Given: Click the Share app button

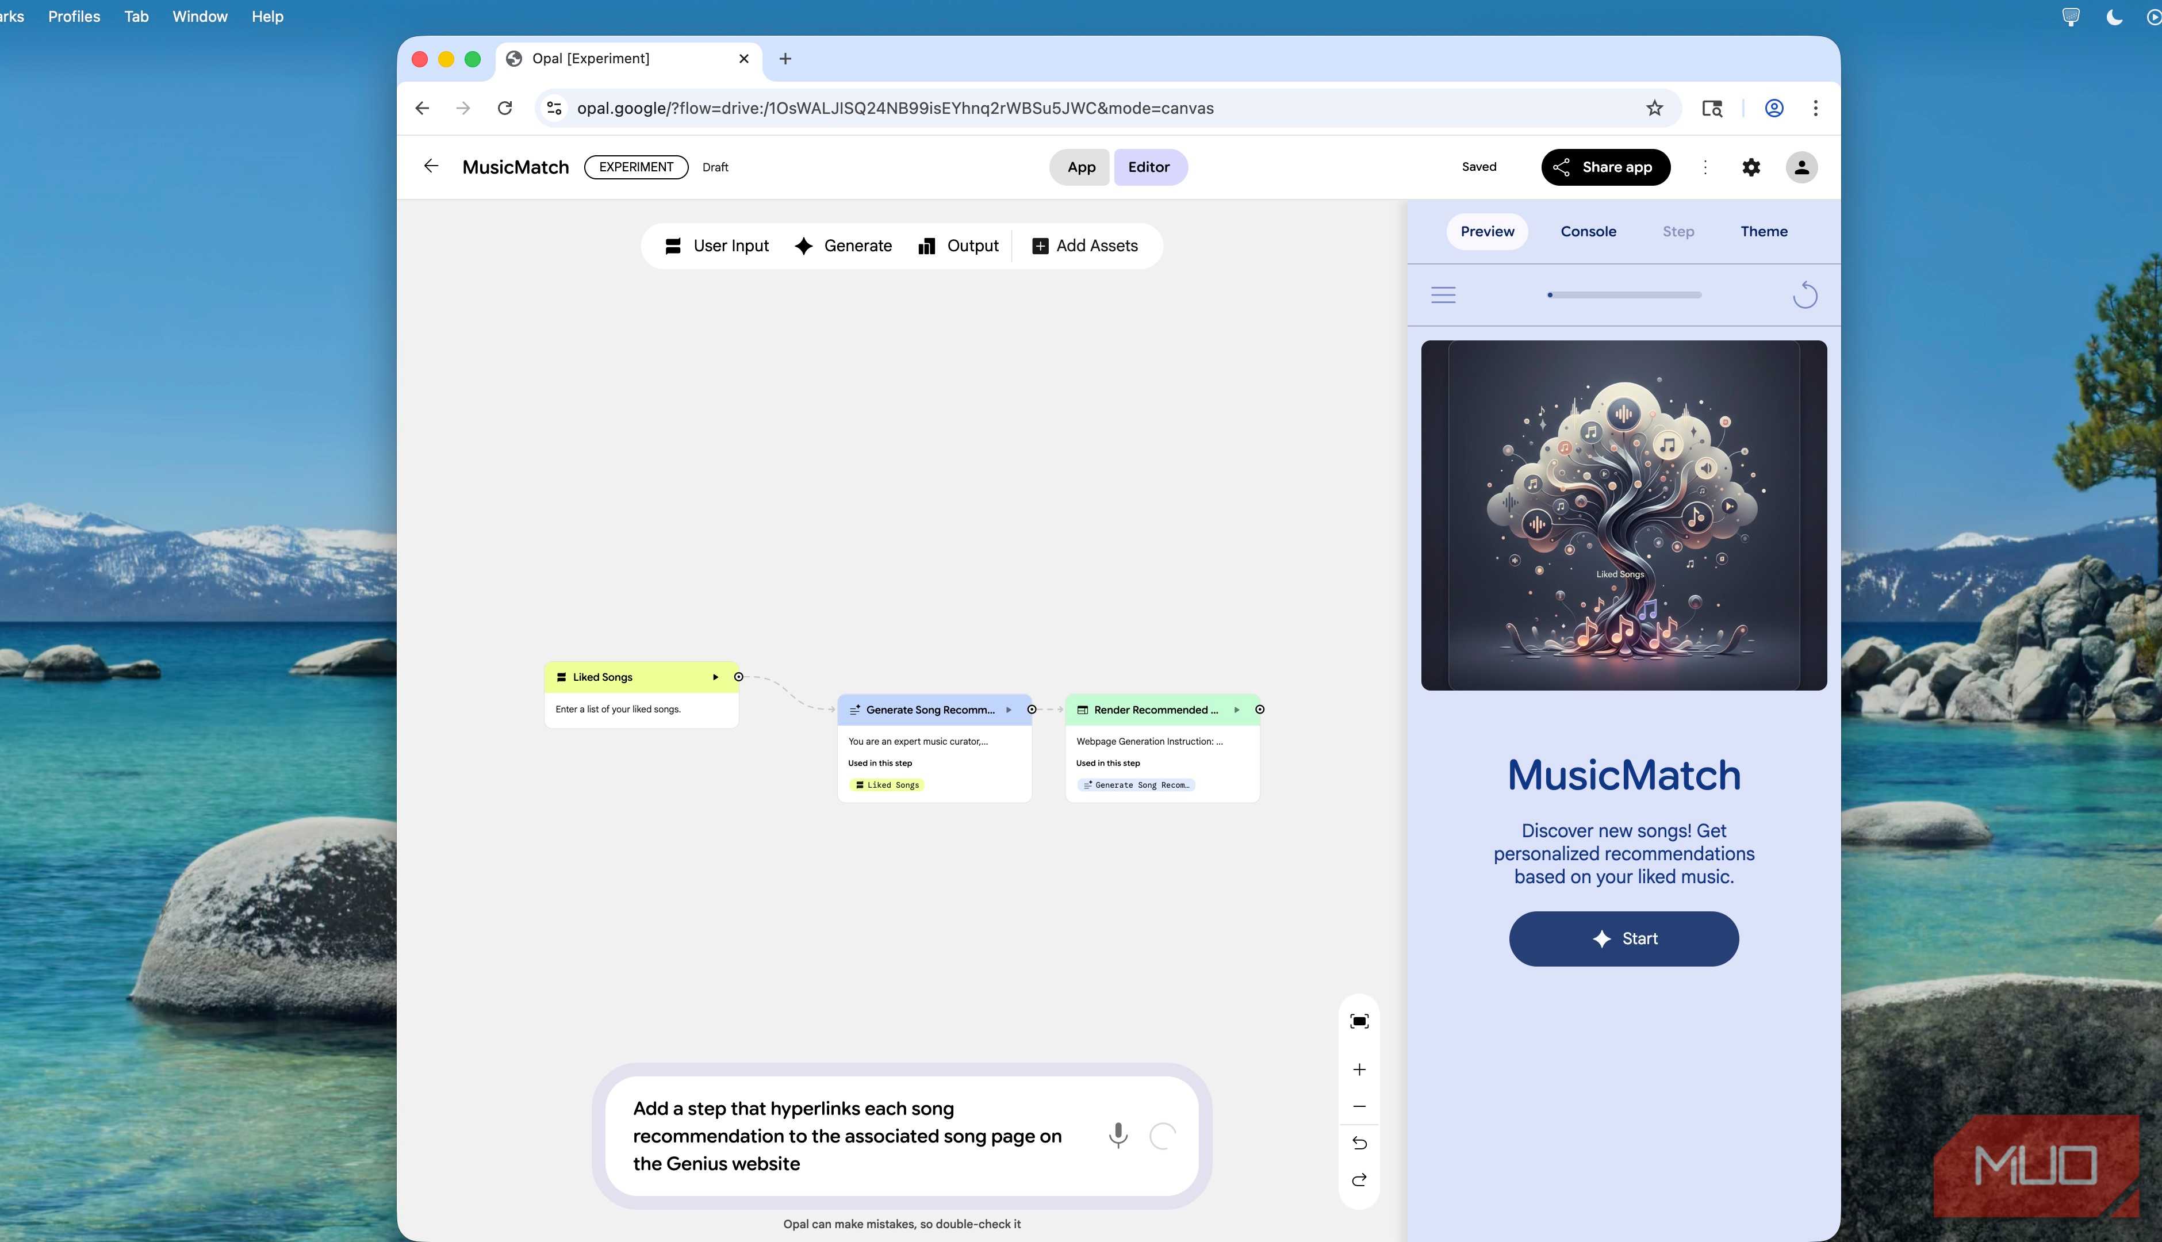Looking at the screenshot, I should (x=1605, y=167).
